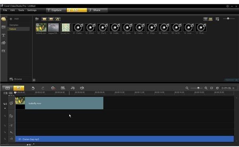The image size is (239, 147).
Task: Open the Graphic library icon in sidebar
Action: 4,43
